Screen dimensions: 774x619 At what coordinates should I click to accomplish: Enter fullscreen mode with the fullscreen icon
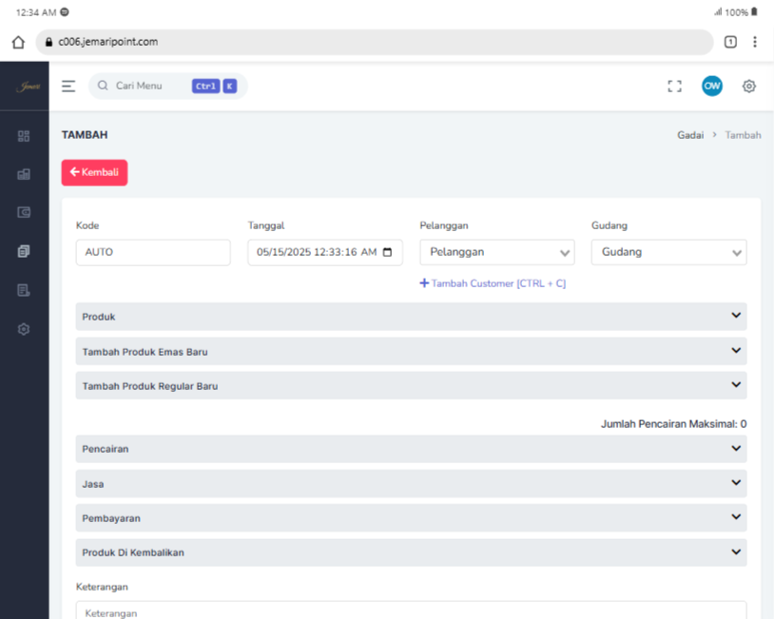coord(674,87)
